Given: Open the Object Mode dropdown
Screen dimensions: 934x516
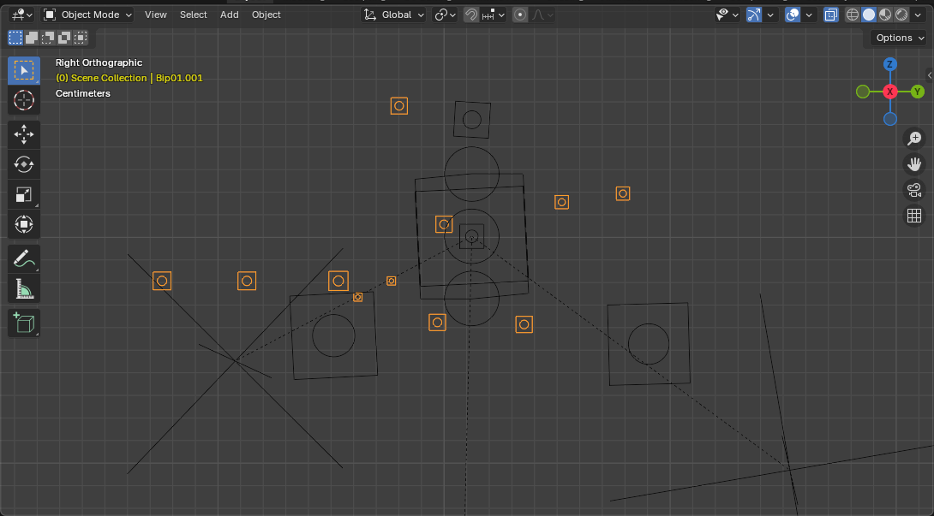Looking at the screenshot, I should point(87,15).
